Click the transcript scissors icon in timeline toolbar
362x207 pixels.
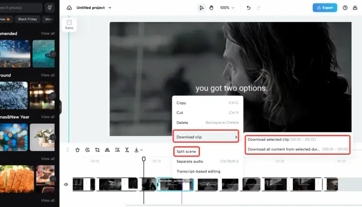(117, 150)
